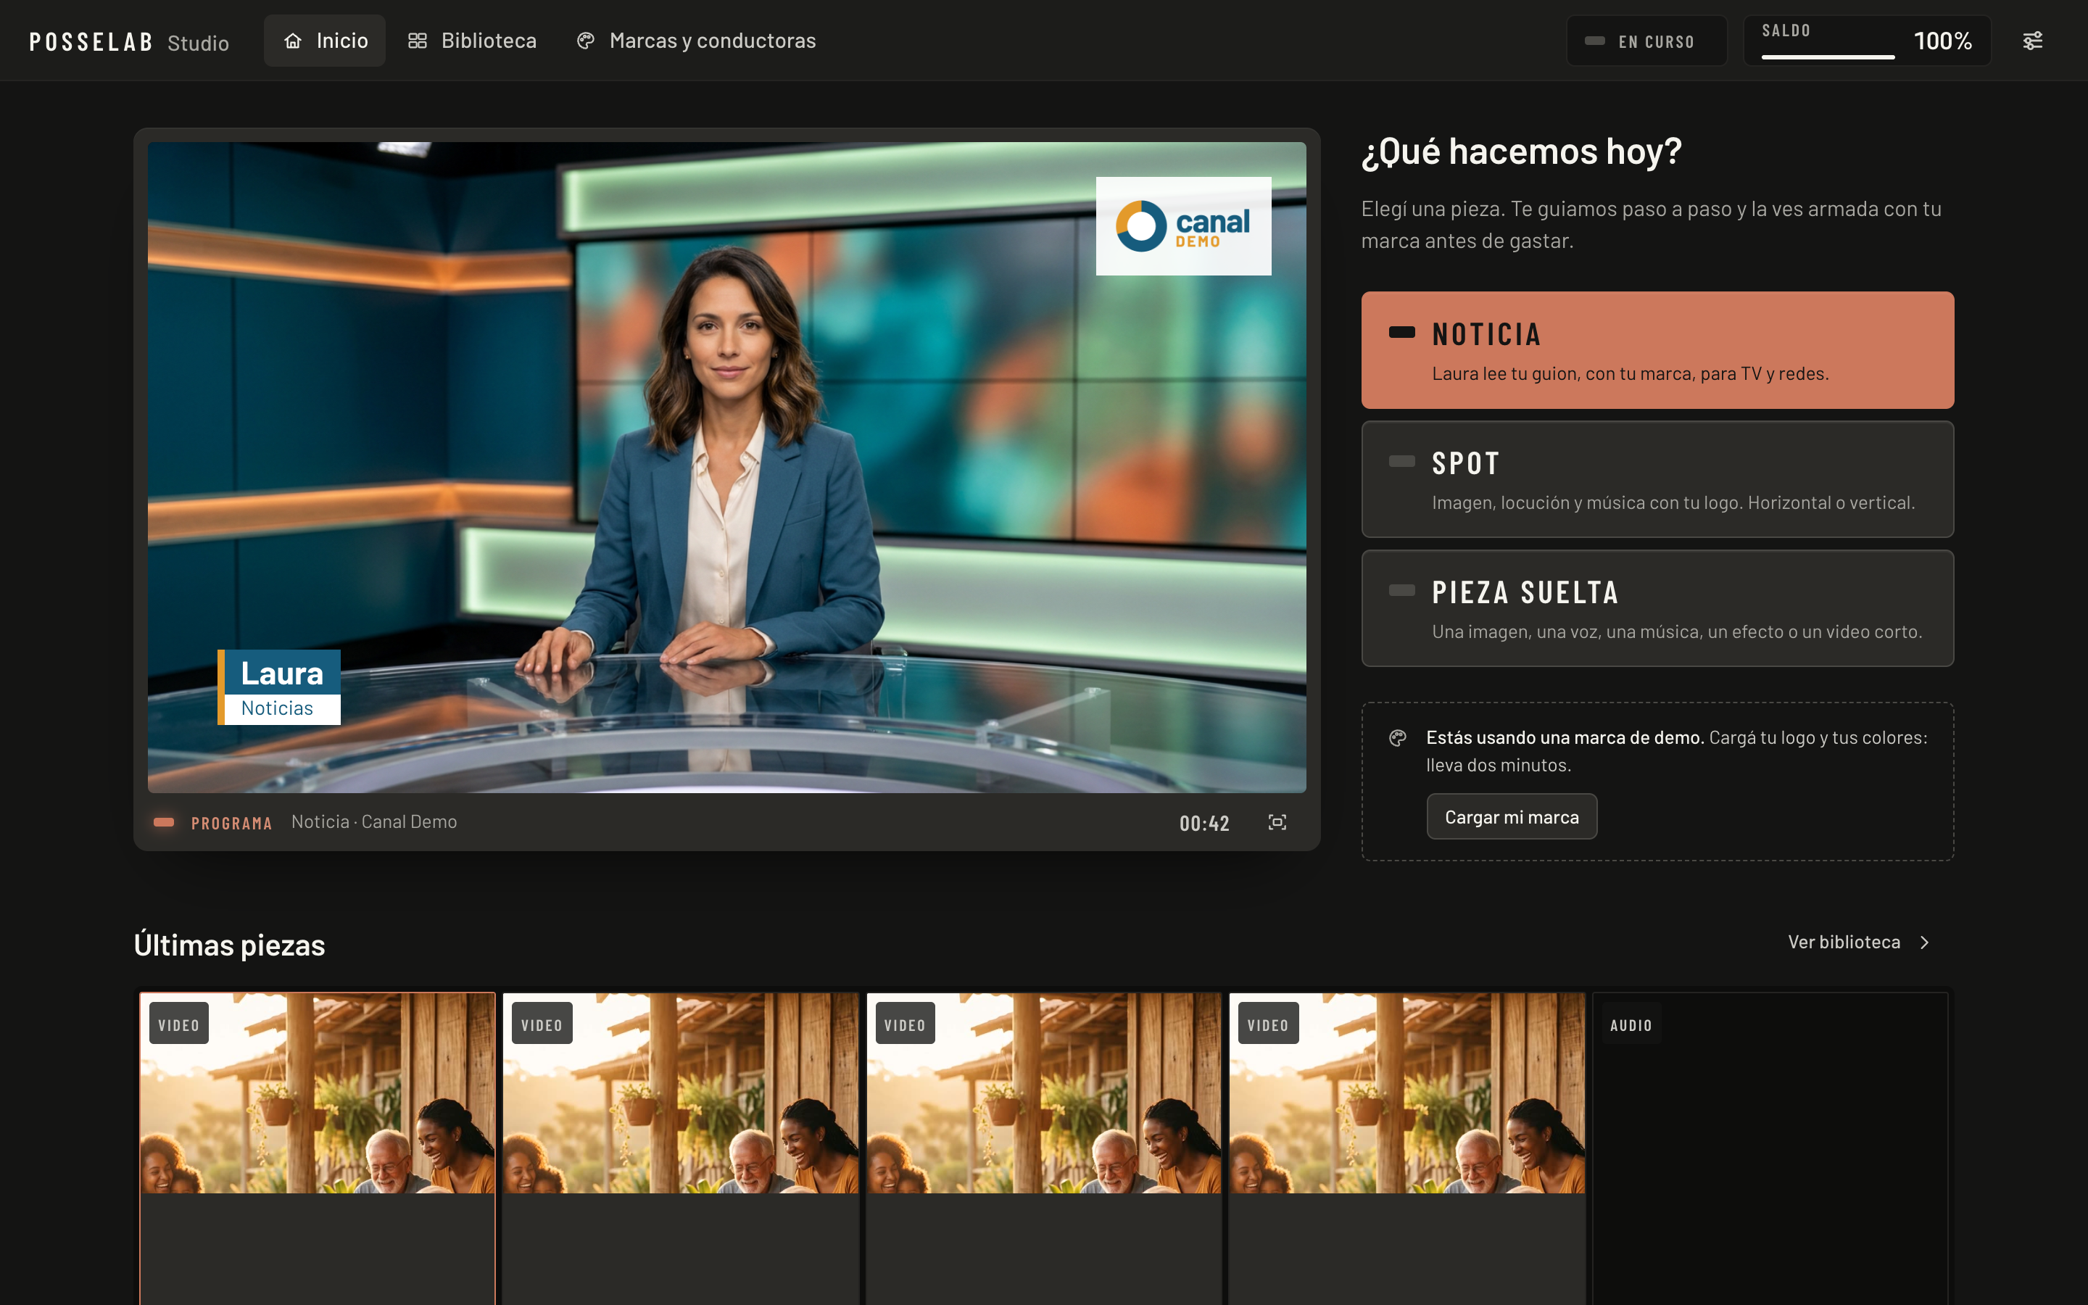The width and height of the screenshot is (2088, 1305).
Task: Click the Biblioteca grid icon
Action: 418,41
